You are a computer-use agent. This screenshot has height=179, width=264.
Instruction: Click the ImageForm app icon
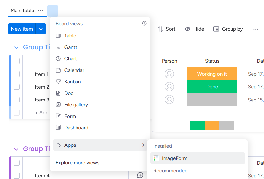pyautogui.click(x=156, y=158)
